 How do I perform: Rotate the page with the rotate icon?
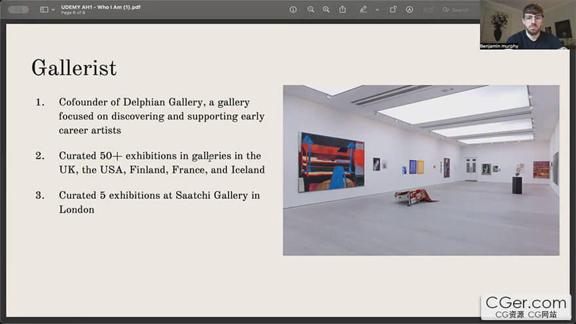tap(393, 10)
